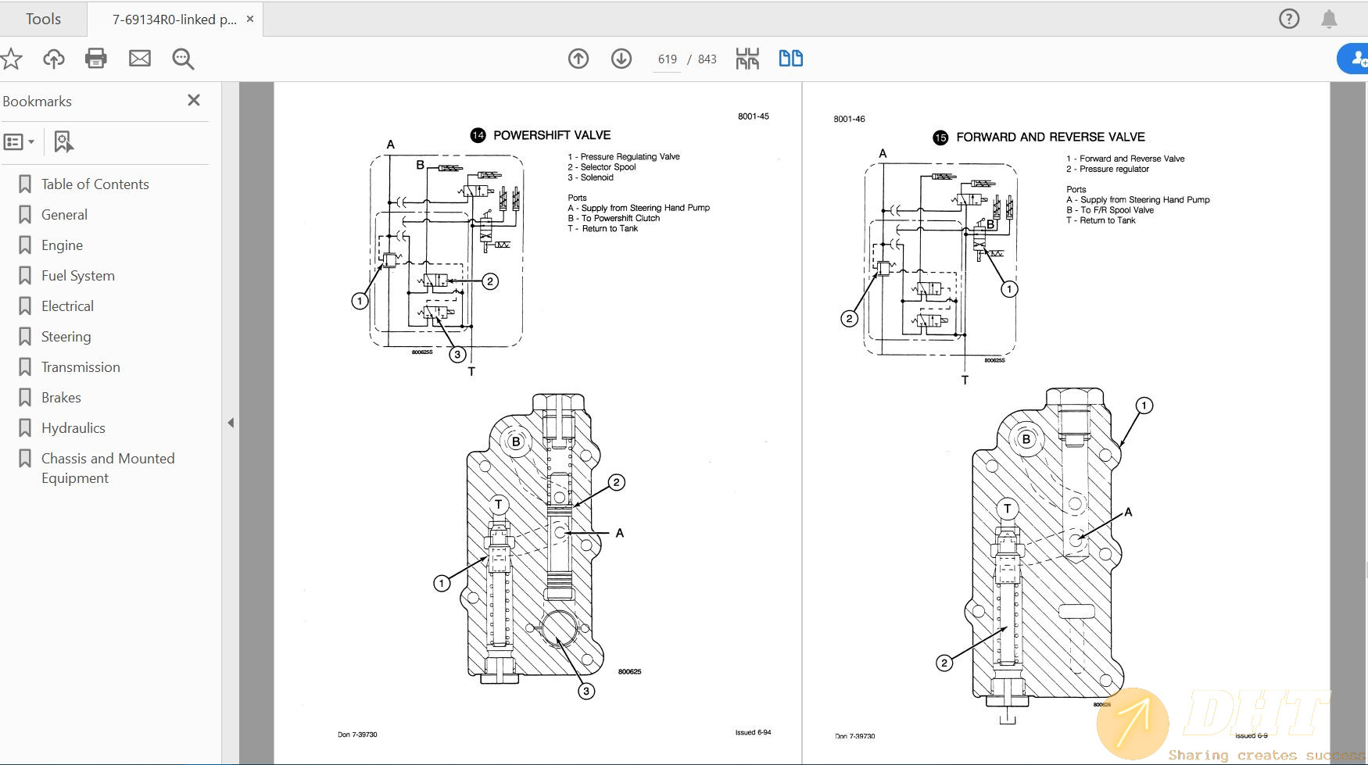Click the email envelope icon
The width and height of the screenshot is (1368, 765).
pos(140,59)
